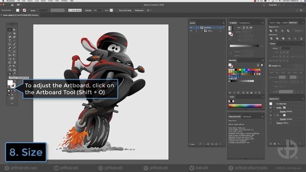Open the fill color dropdown in control bar
The image size is (306, 172).
pyautogui.click(x=21, y=10)
